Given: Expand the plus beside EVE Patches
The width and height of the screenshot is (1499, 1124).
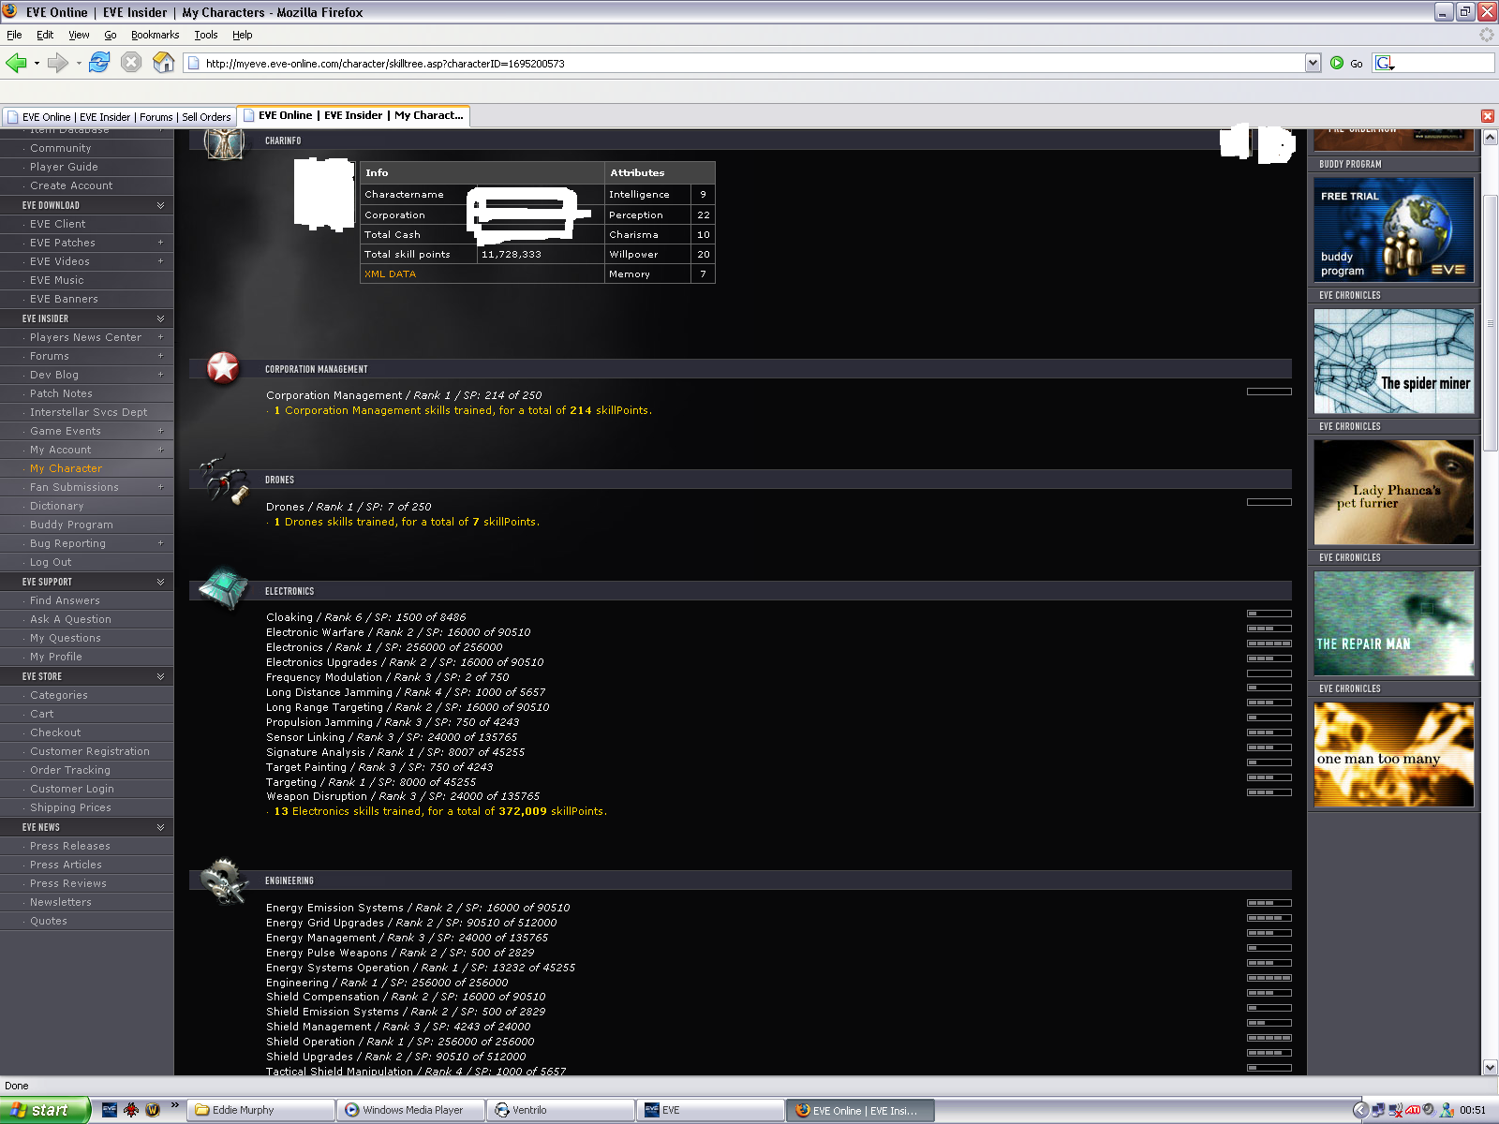Looking at the screenshot, I should click(160, 243).
